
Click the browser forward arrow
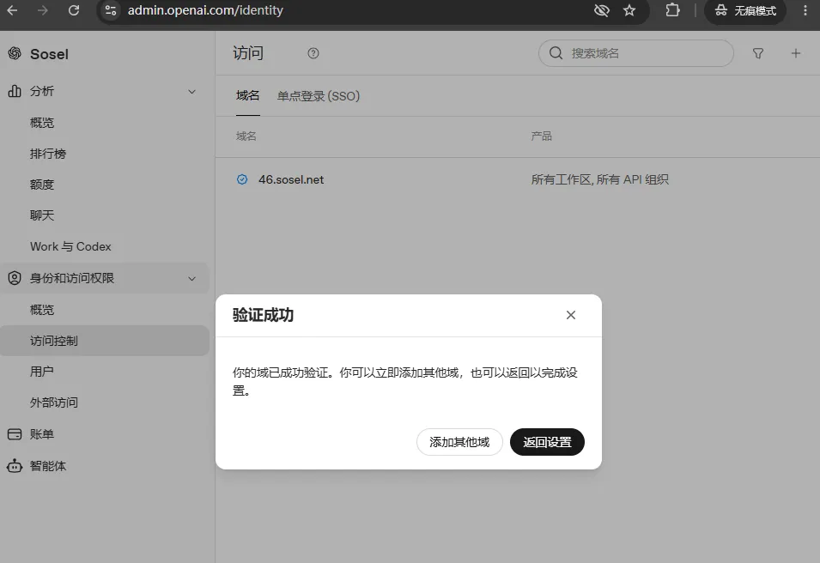[x=43, y=10]
